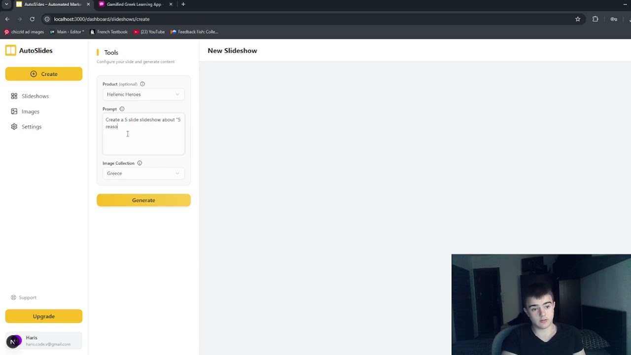Go back to previous page
The image size is (631, 355).
7,19
